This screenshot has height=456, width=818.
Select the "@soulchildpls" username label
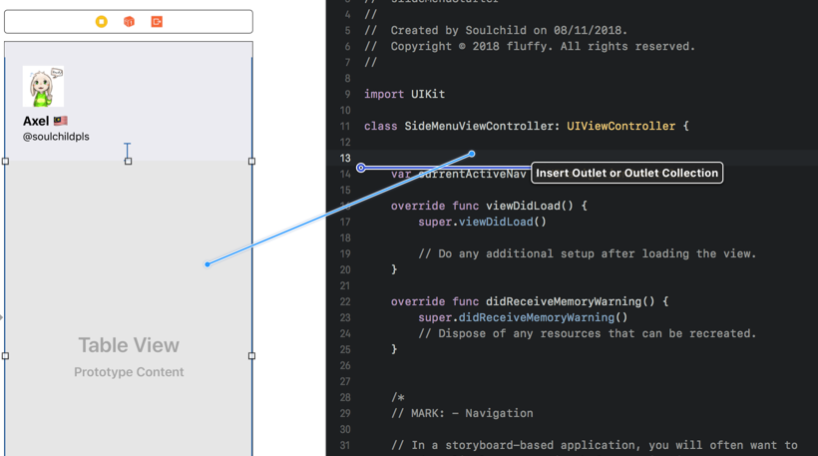point(56,137)
